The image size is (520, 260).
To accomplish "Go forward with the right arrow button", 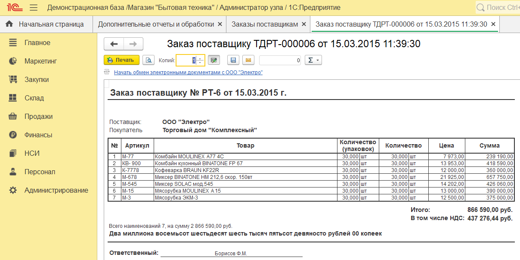I will [x=133, y=44].
